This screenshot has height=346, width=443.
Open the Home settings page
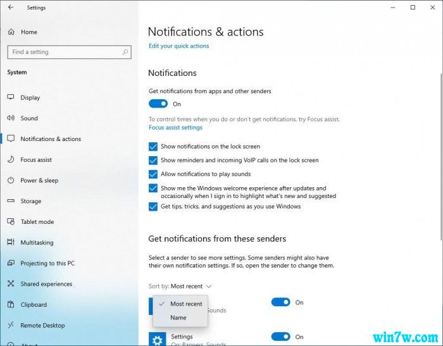tap(29, 32)
